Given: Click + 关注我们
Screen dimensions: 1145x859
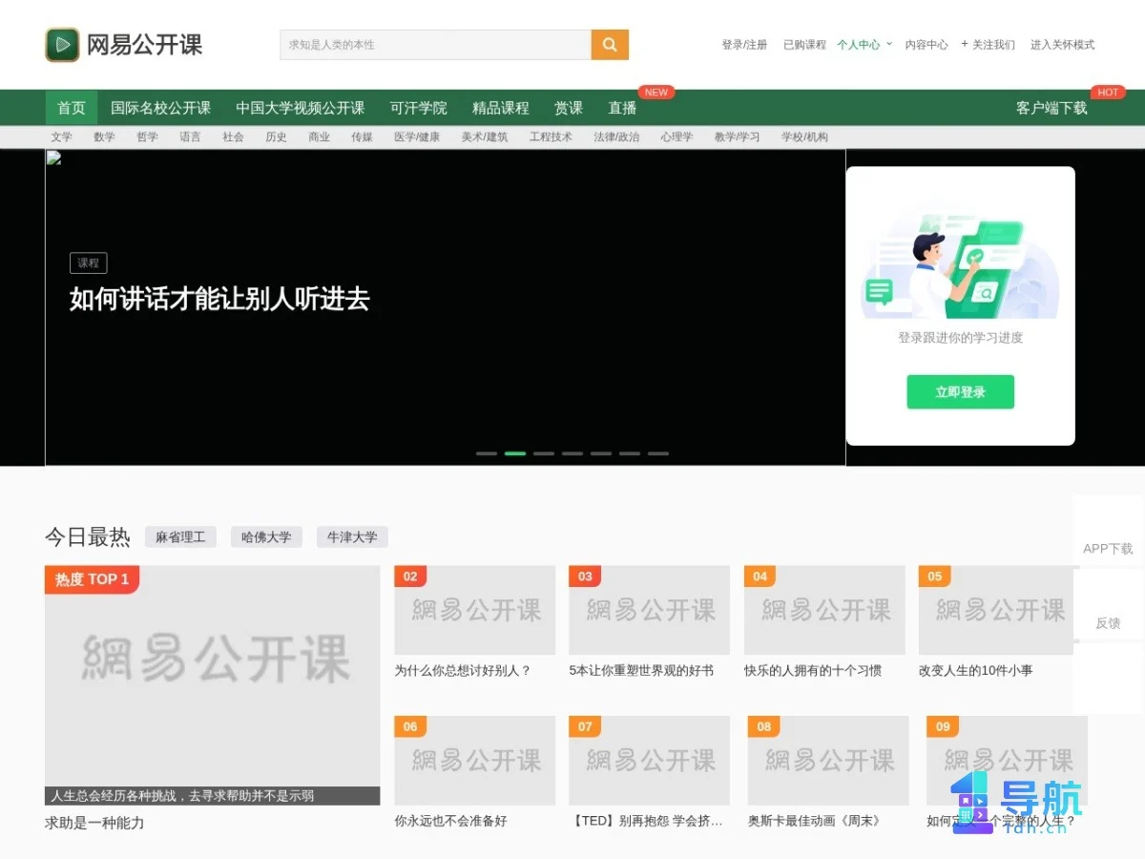Looking at the screenshot, I should (x=988, y=45).
